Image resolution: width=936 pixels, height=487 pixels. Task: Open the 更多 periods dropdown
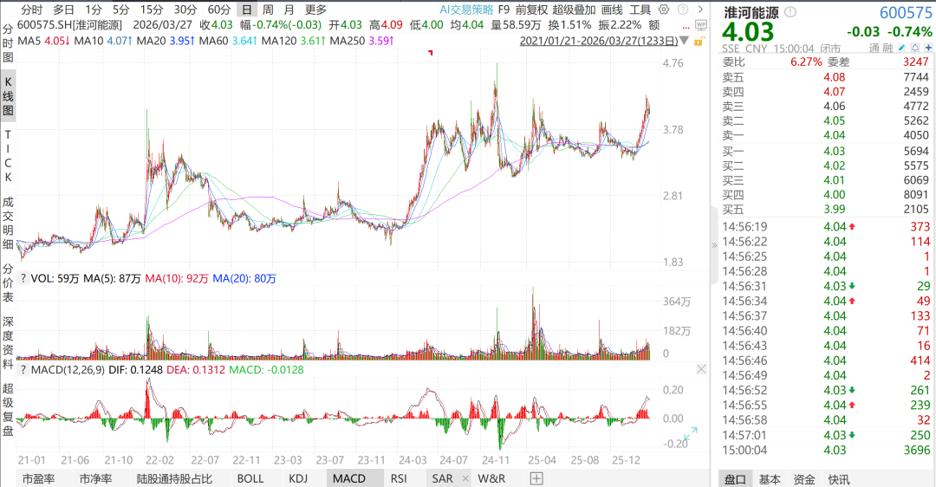point(315,10)
